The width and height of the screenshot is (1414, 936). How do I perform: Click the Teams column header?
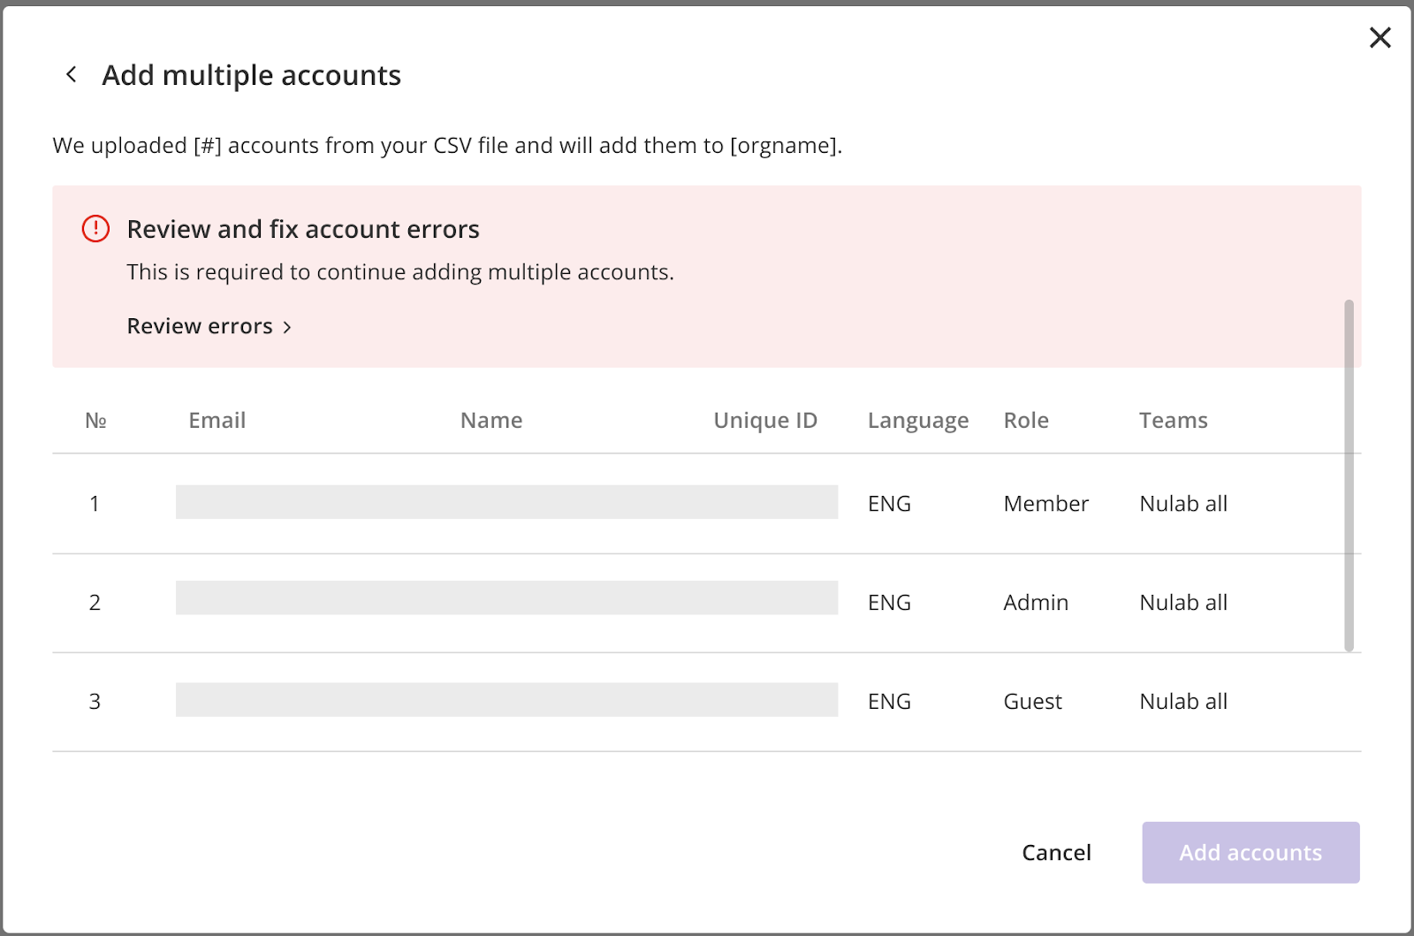1174,420
